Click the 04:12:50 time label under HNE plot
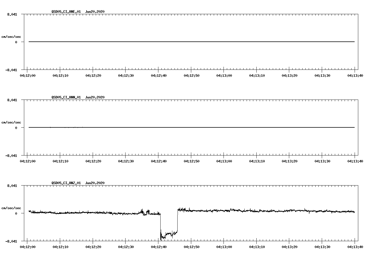 point(191,75)
